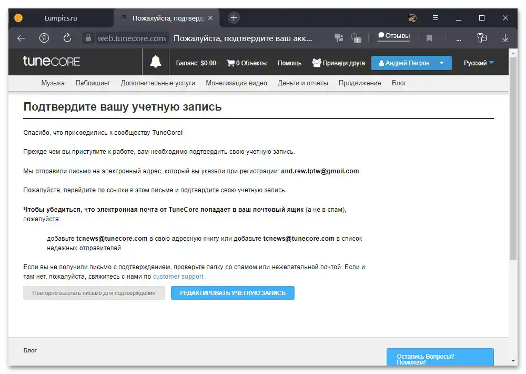
Task: Click Приведи друга referral link
Action: click(338, 63)
